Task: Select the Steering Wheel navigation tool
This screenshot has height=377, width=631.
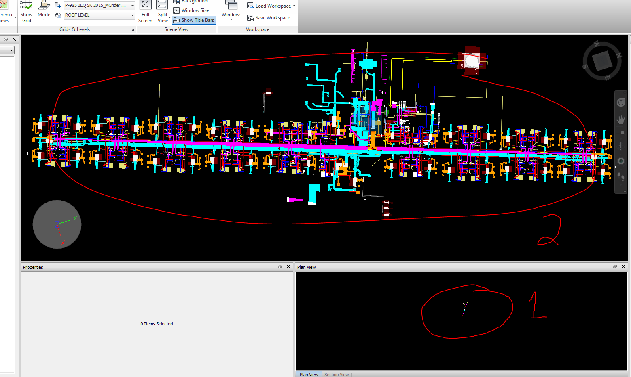Action: click(621, 103)
